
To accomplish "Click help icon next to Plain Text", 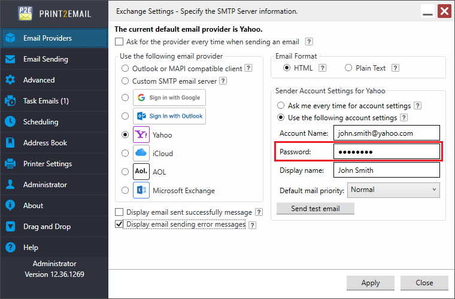I will (x=396, y=68).
